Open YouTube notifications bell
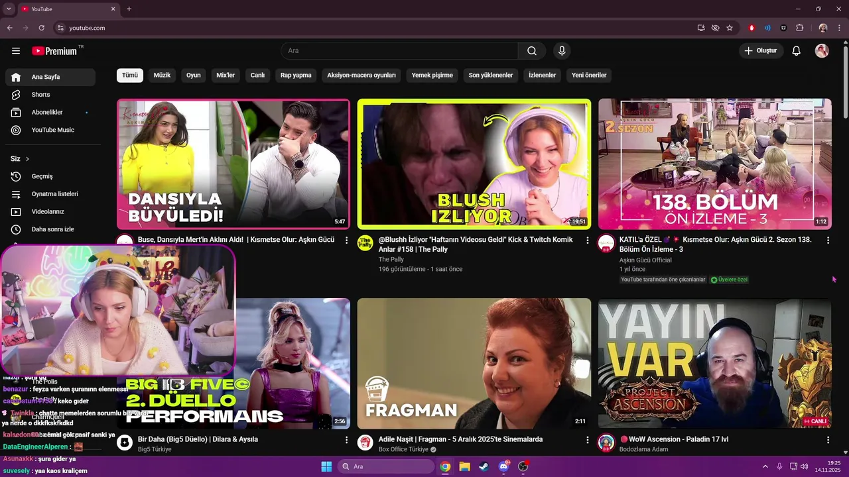Image resolution: width=849 pixels, height=477 pixels. [797, 51]
